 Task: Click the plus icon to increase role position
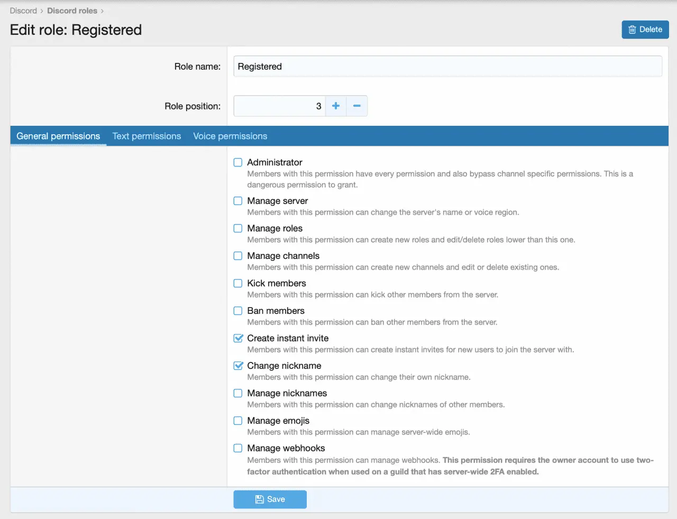335,106
